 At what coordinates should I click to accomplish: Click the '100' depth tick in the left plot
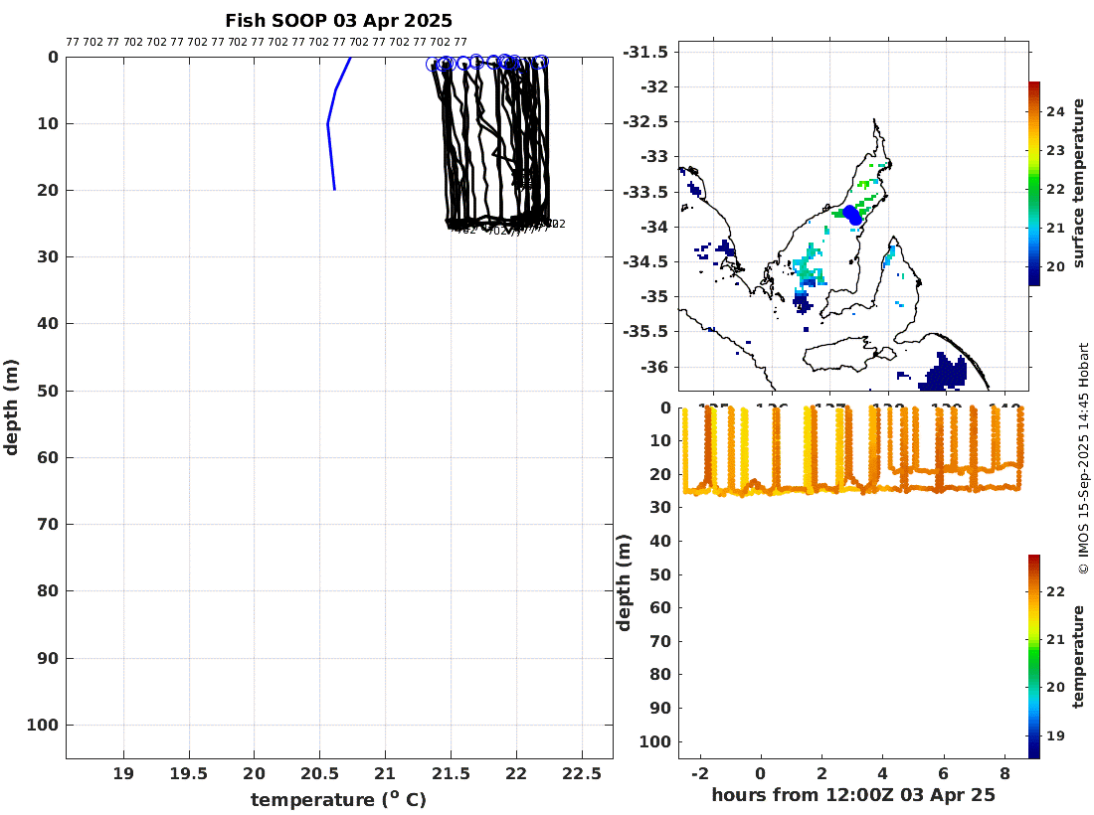(43, 726)
